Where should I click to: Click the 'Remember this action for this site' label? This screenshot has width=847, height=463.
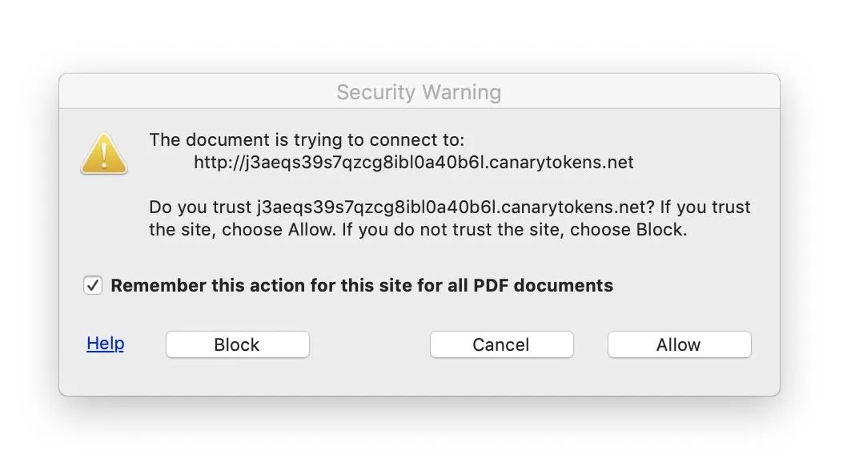click(362, 285)
